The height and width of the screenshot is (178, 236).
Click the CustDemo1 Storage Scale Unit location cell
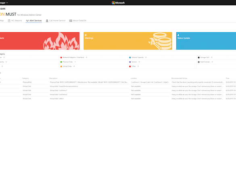click(150, 82)
